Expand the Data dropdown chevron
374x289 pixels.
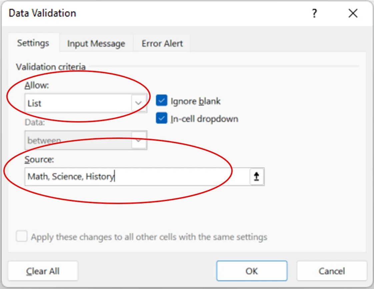click(139, 141)
